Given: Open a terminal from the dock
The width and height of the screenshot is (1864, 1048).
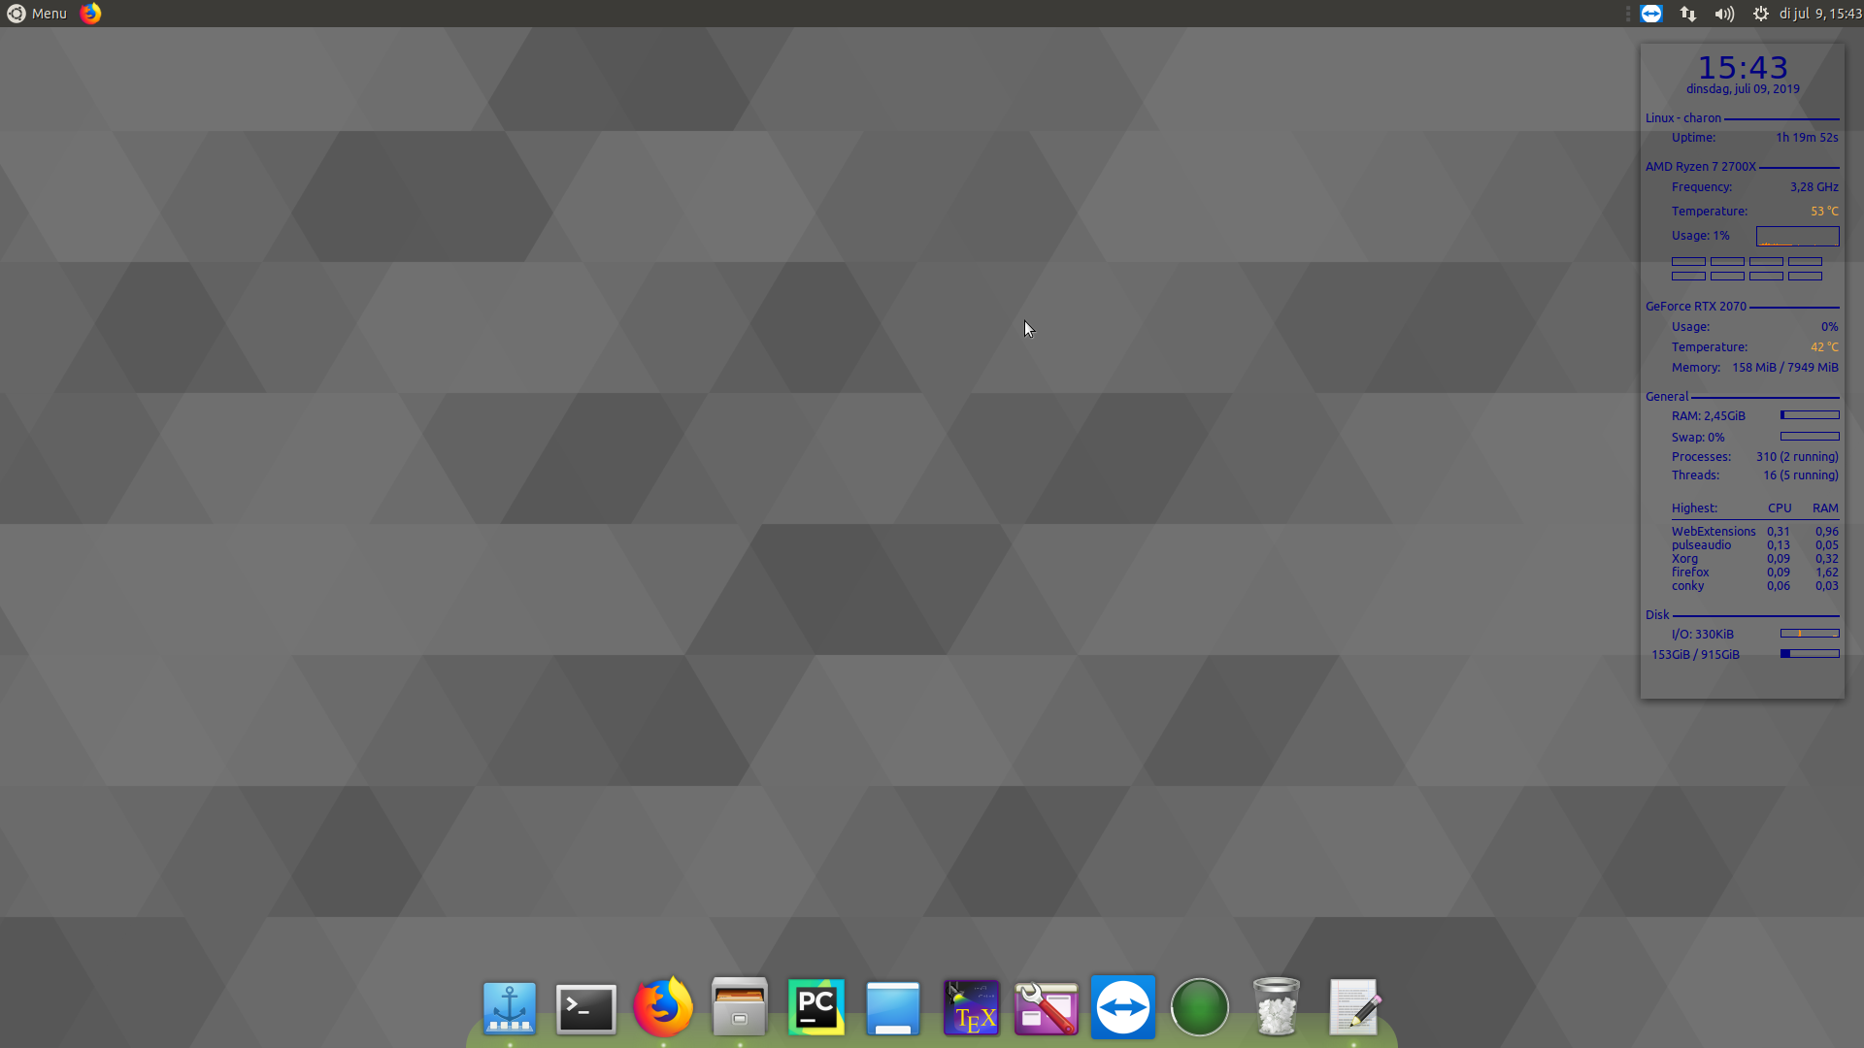Looking at the screenshot, I should pyautogui.click(x=585, y=1007).
